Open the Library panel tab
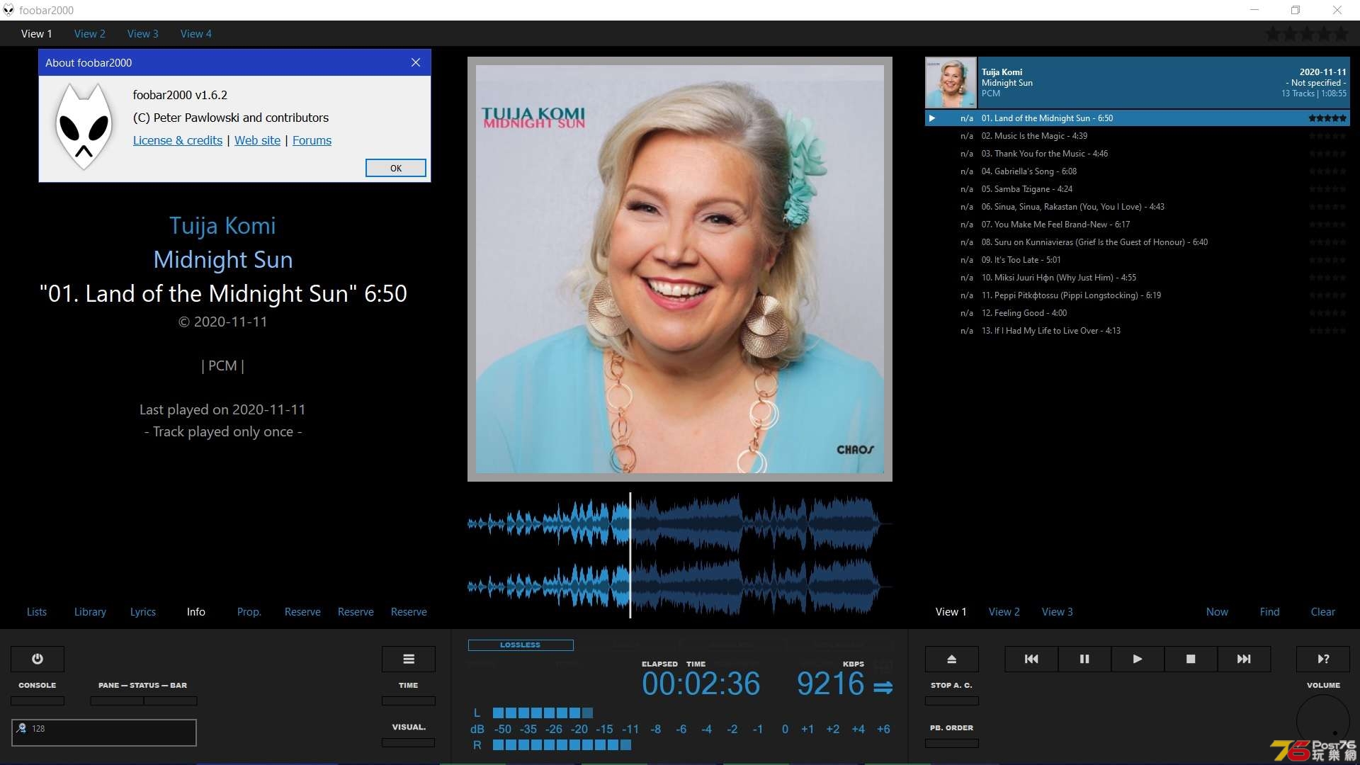This screenshot has height=765, width=1360. tap(90, 612)
